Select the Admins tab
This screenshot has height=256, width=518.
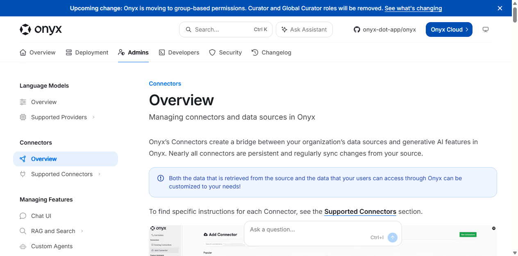click(x=133, y=52)
